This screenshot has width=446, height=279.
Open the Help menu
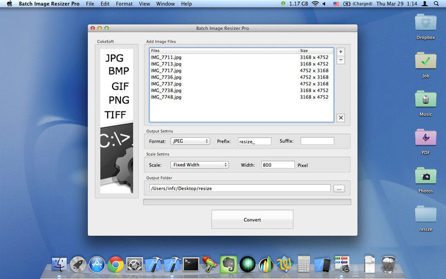(186, 4)
